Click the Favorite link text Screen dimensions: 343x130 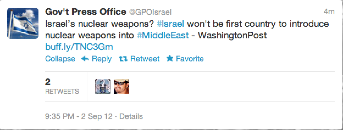pyautogui.click(x=190, y=59)
